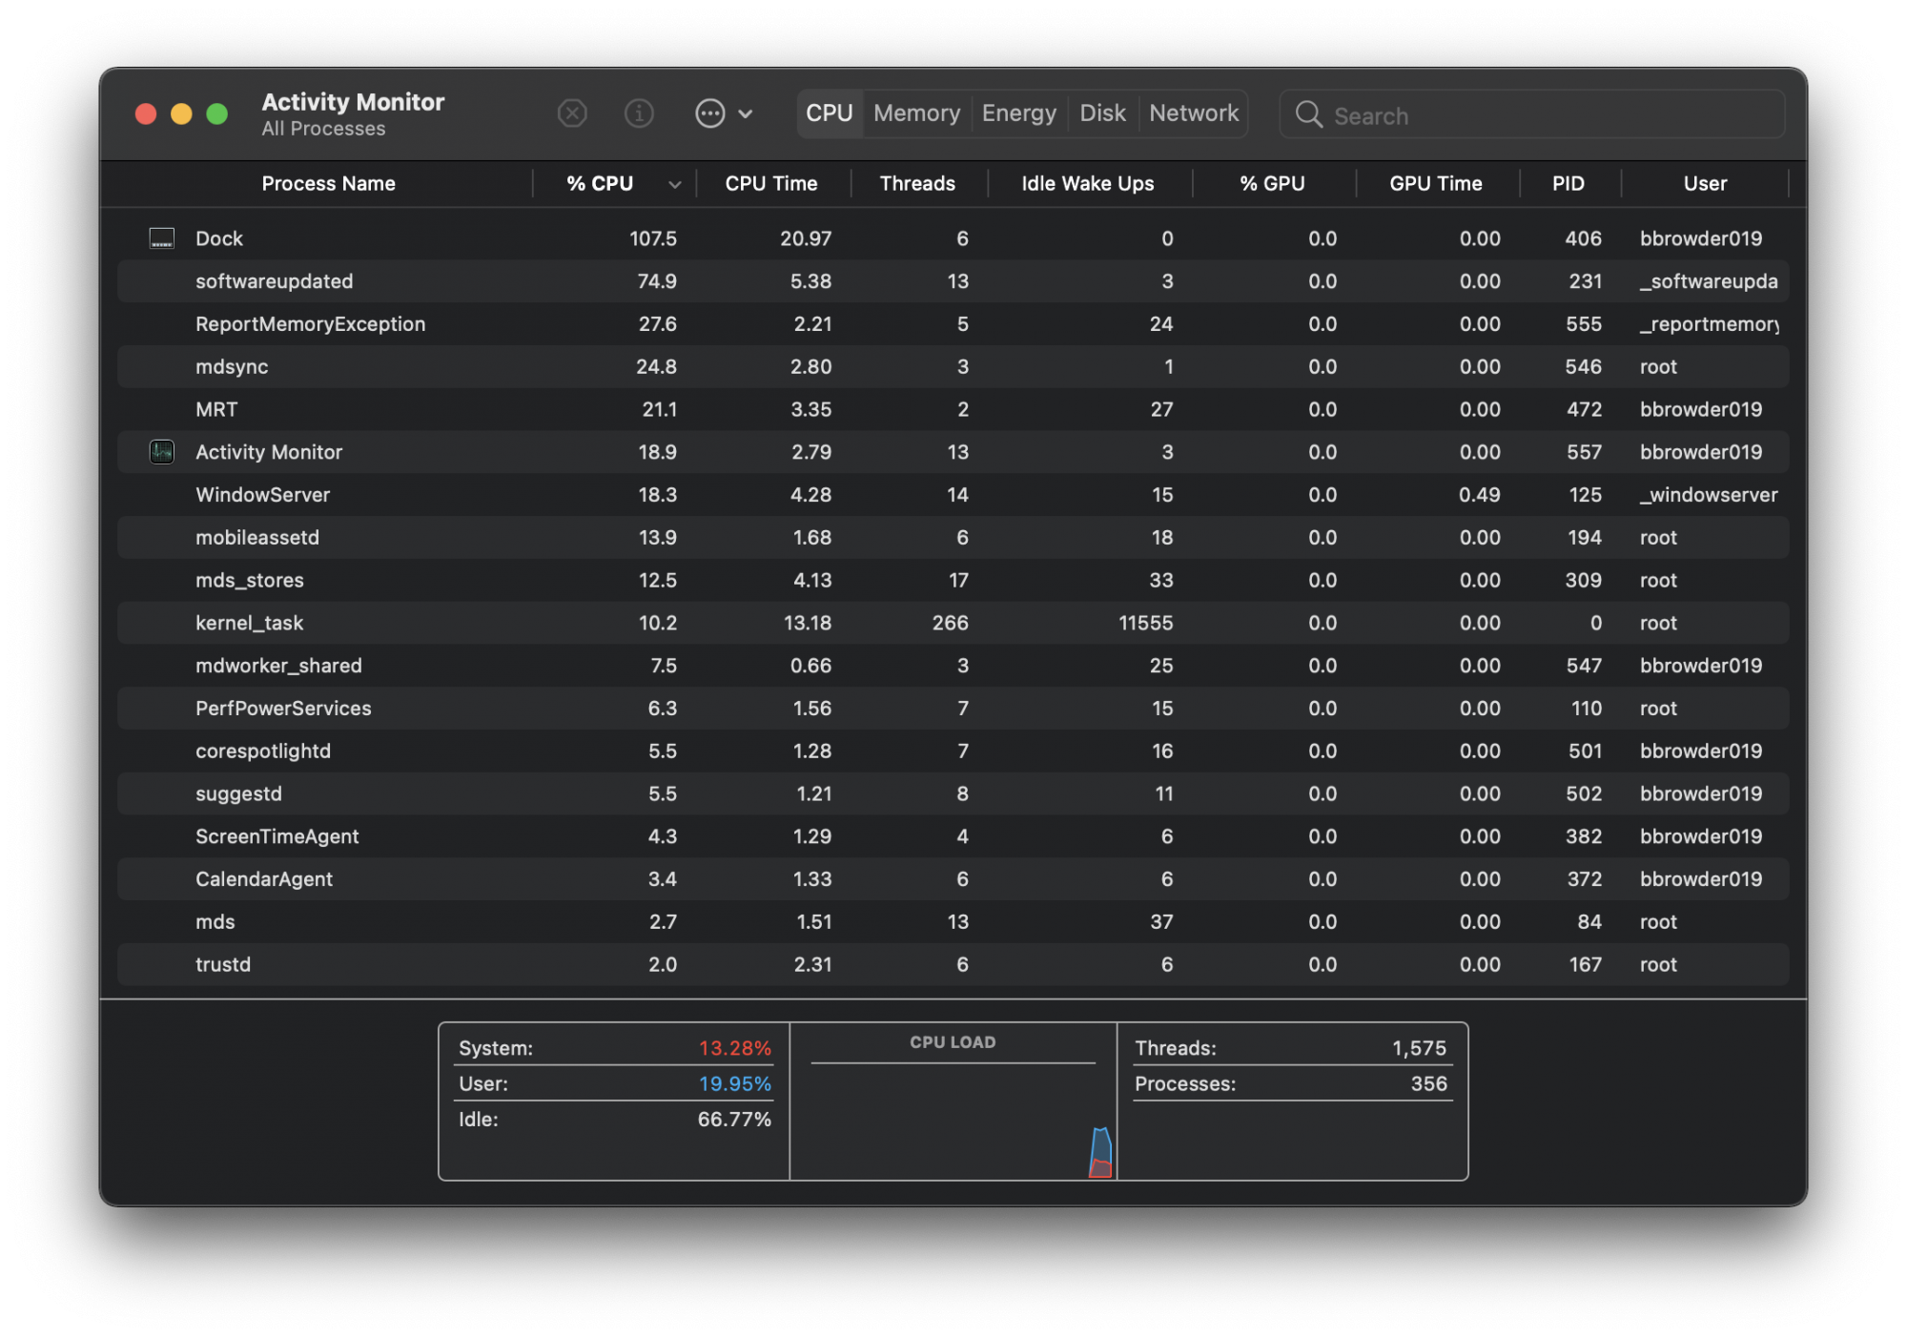Click kernel_task thread count 266
This screenshot has height=1338, width=1907.
(x=950, y=623)
